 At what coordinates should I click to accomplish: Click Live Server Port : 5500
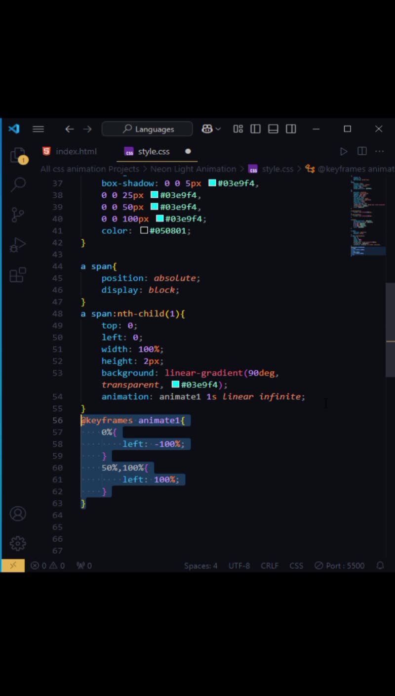340,565
